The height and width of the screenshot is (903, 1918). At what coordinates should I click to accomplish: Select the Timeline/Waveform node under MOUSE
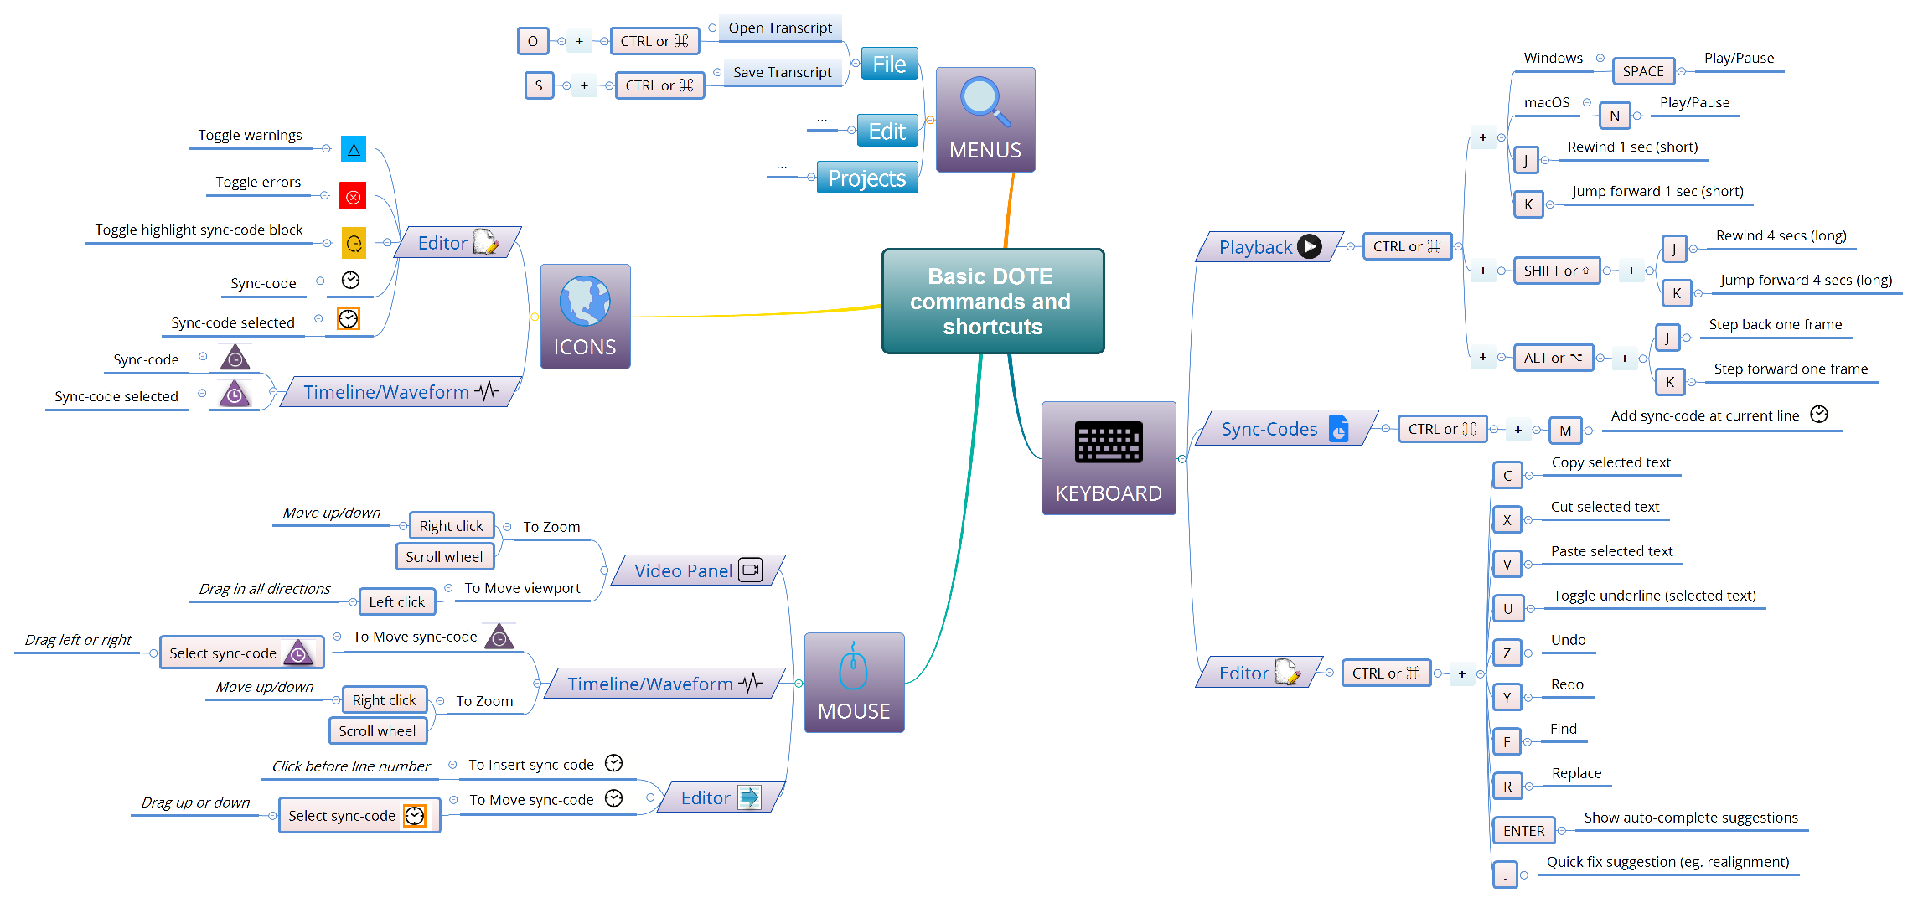point(665,684)
